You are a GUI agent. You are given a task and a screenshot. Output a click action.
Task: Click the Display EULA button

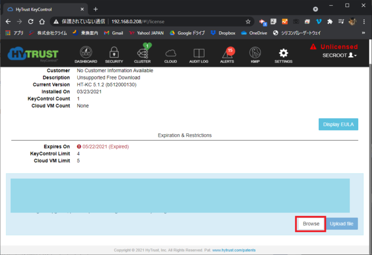point(339,124)
